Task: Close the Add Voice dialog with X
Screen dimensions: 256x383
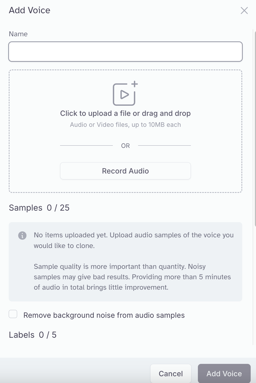Action: click(244, 10)
